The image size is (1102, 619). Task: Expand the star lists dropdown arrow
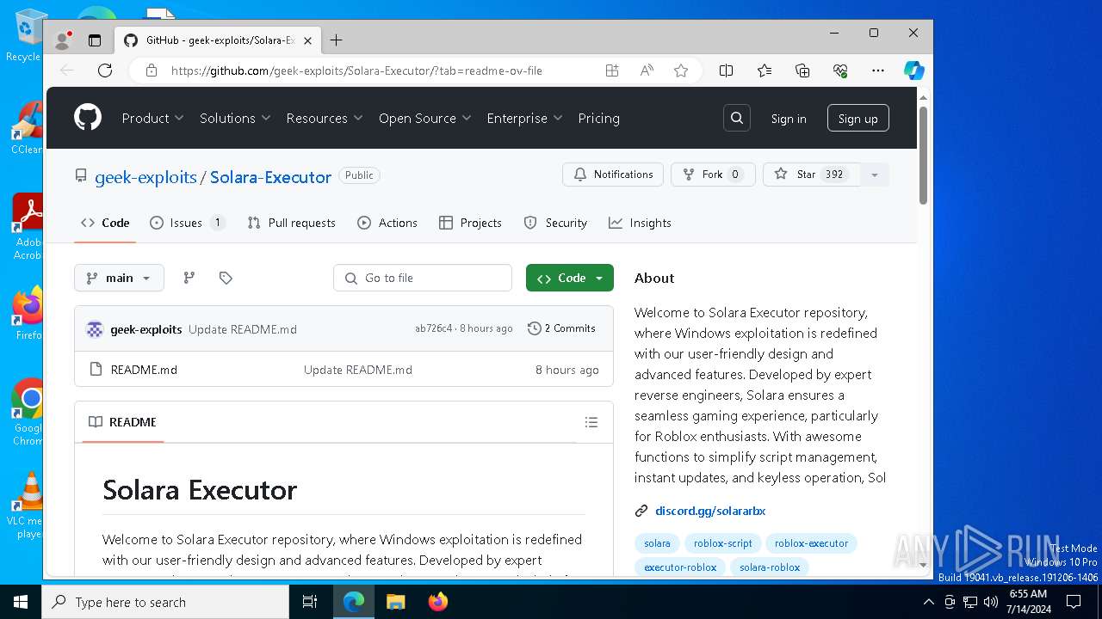(x=874, y=175)
